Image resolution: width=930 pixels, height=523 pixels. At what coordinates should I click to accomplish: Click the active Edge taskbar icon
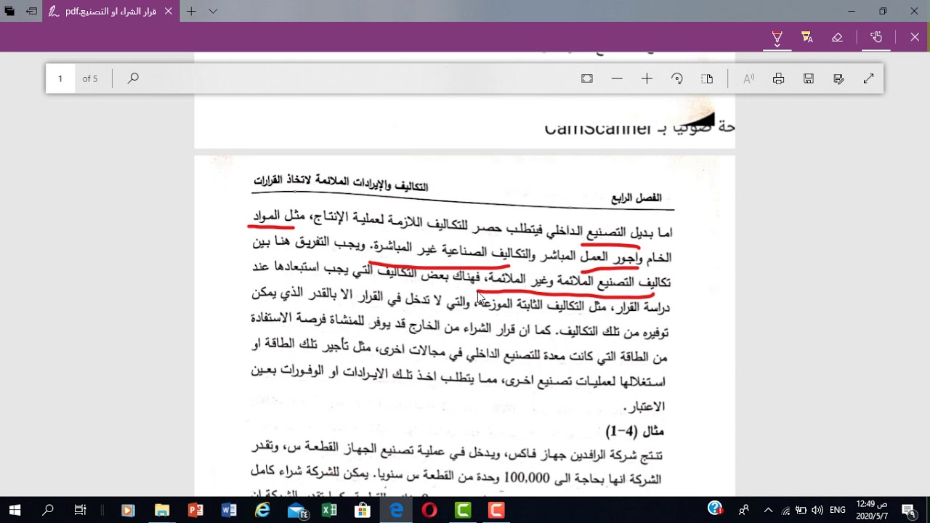(x=396, y=510)
